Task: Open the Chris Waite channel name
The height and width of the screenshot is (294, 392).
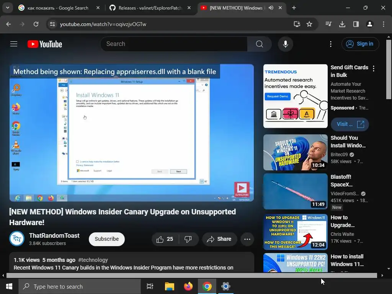Action: [x=342, y=234]
